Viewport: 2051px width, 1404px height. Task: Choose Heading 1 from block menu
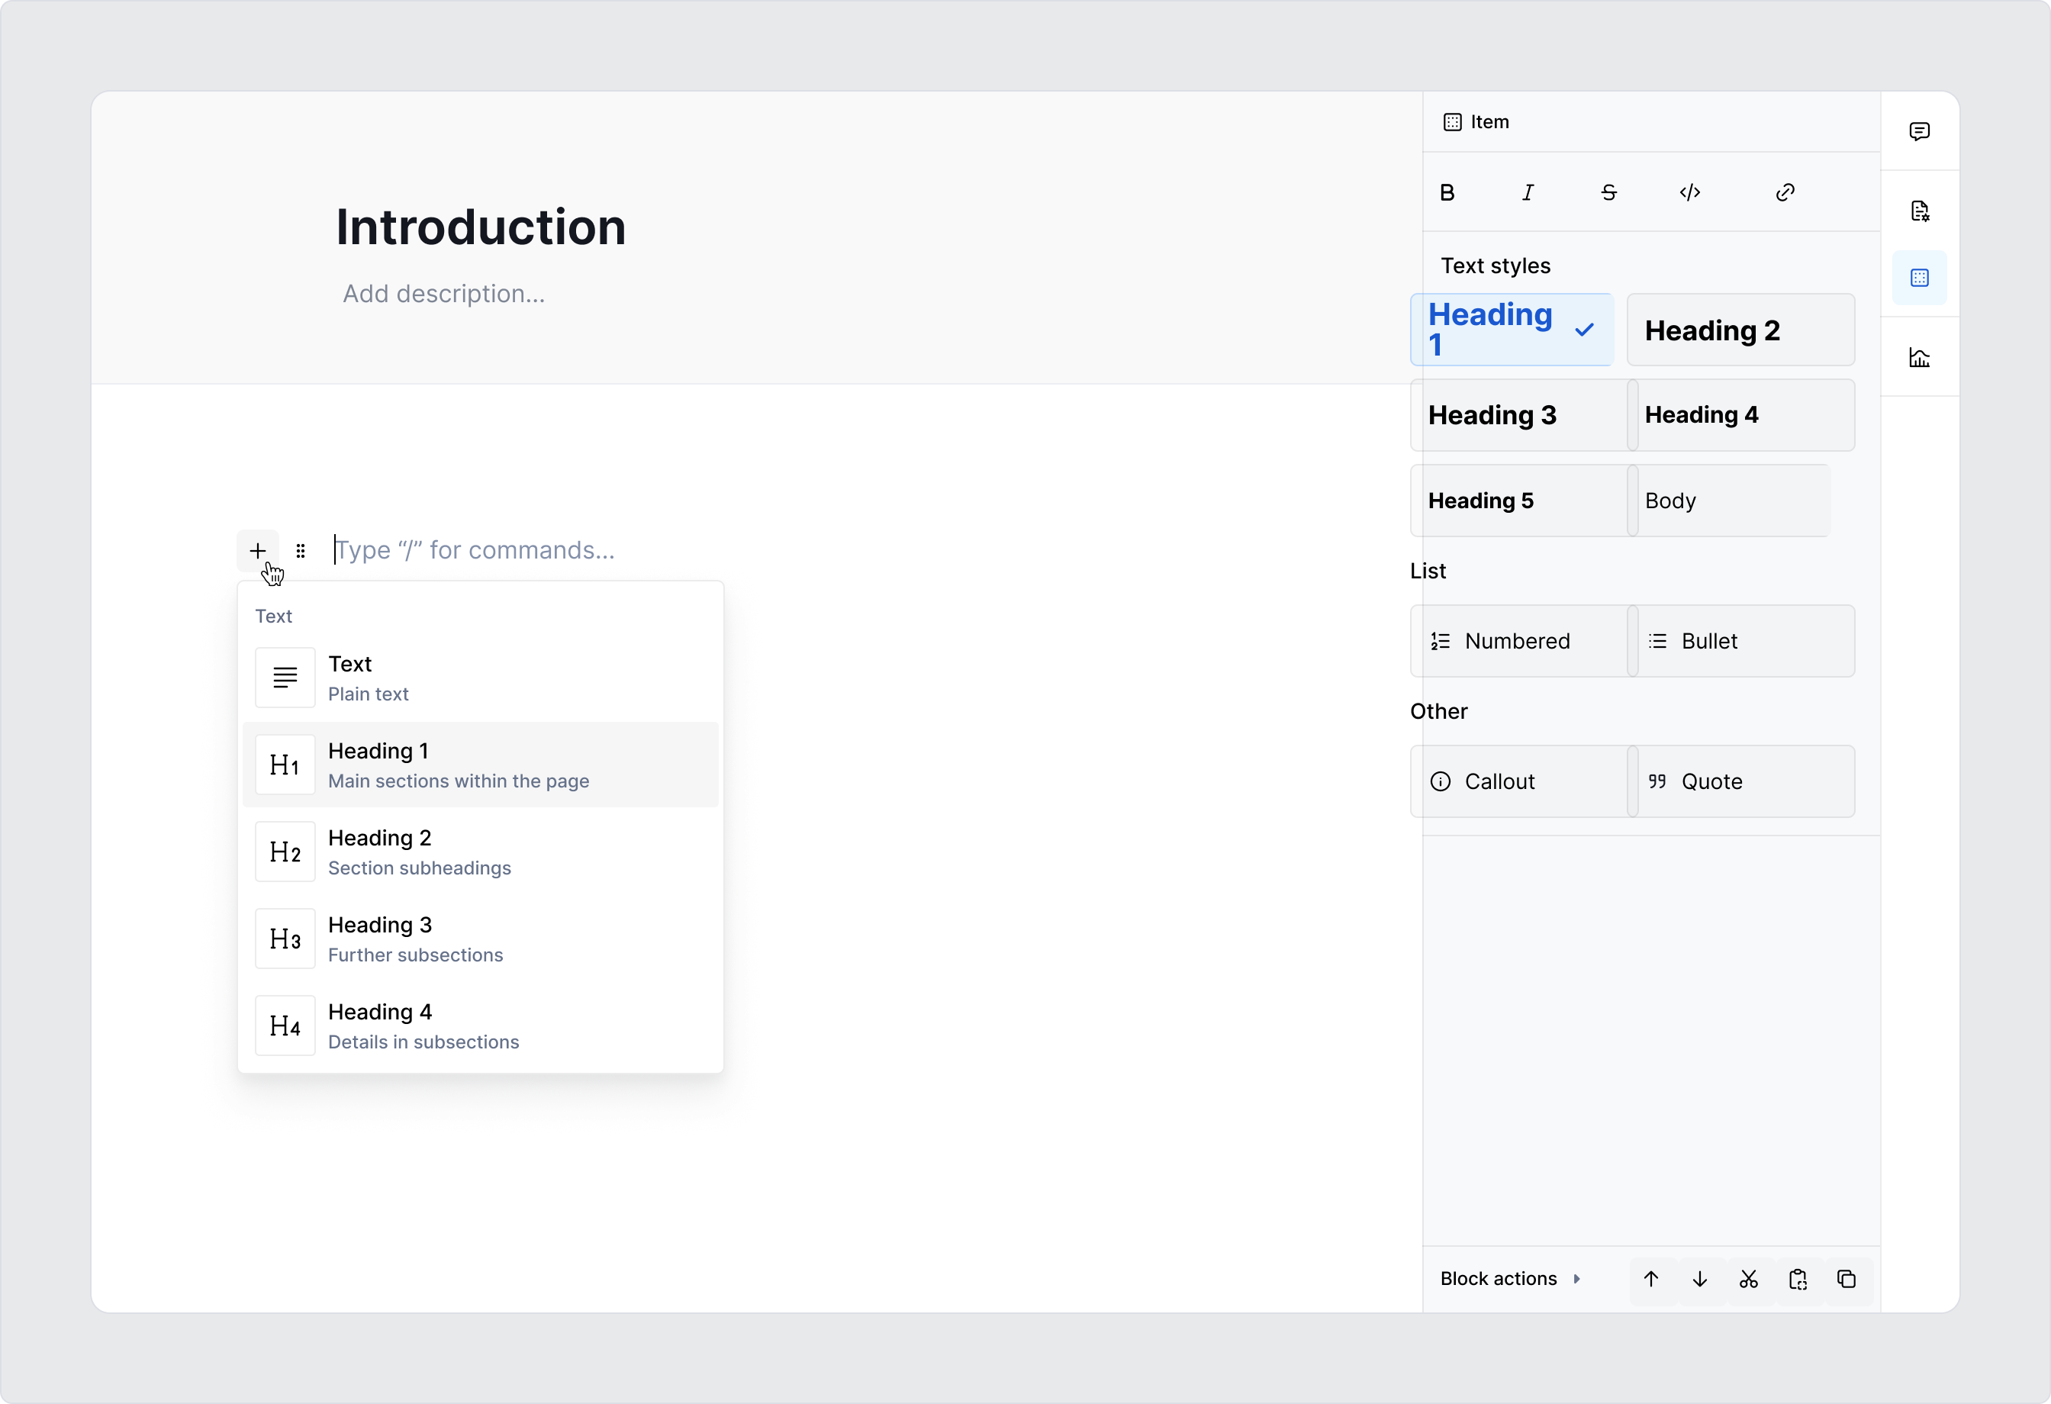(480, 765)
